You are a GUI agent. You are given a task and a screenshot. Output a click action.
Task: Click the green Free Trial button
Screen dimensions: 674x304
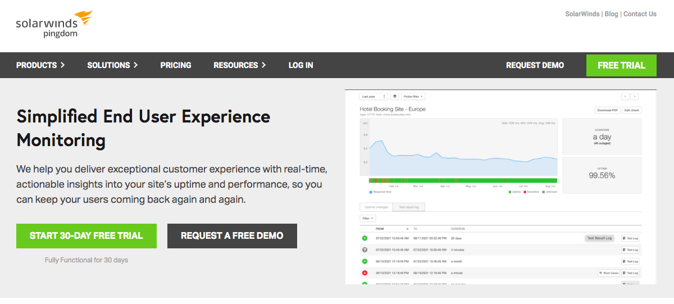click(x=621, y=65)
